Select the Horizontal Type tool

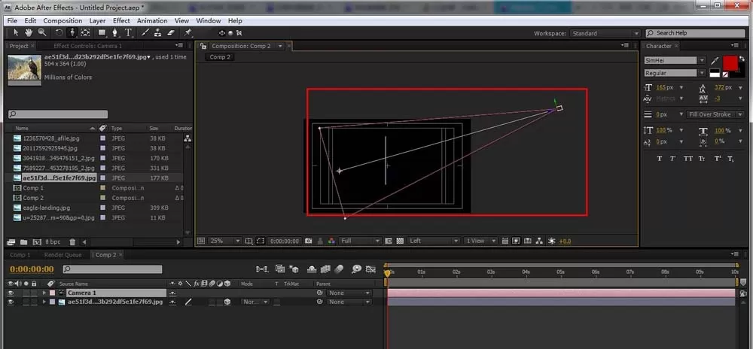pyautogui.click(x=128, y=32)
